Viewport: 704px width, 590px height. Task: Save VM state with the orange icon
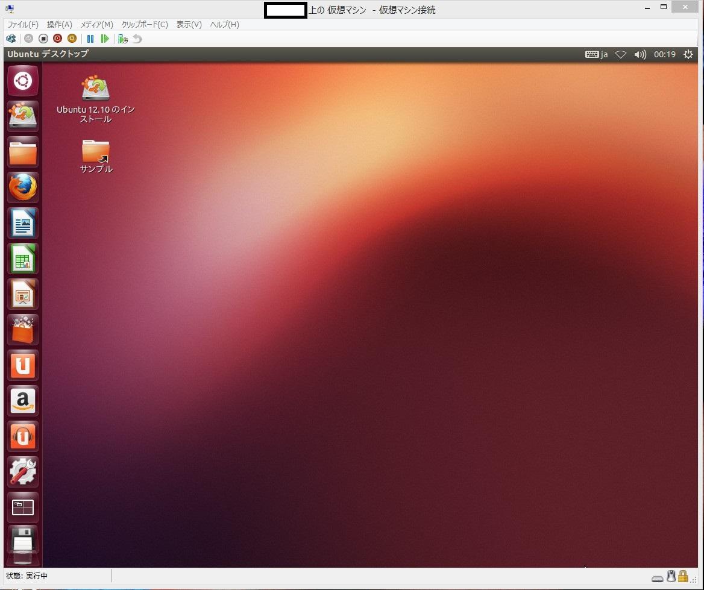[72, 39]
